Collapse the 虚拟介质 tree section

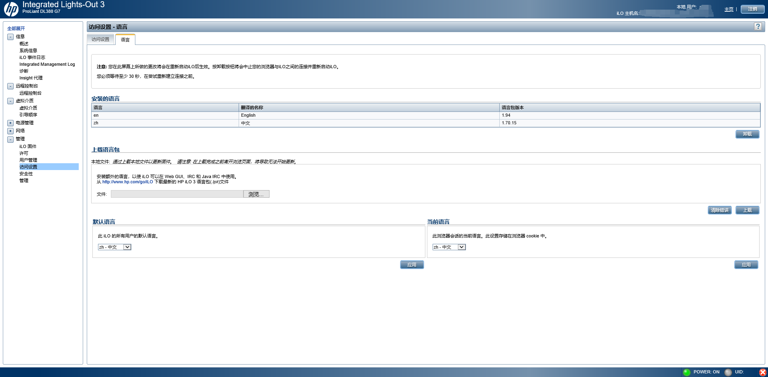(x=10, y=101)
